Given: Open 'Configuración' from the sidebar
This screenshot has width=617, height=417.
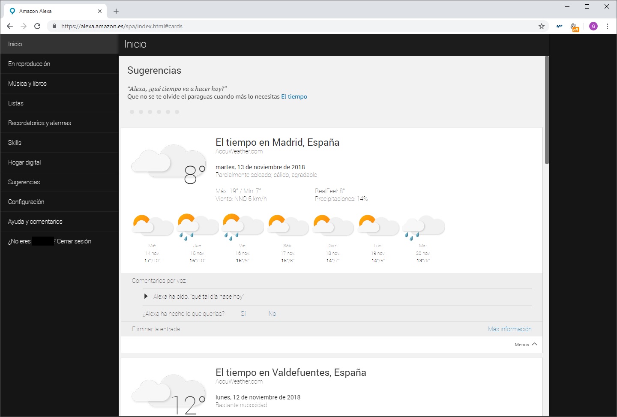Looking at the screenshot, I should click(x=26, y=202).
